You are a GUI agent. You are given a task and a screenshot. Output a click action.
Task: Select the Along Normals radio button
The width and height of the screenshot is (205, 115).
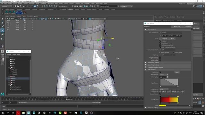(x=160, y=52)
